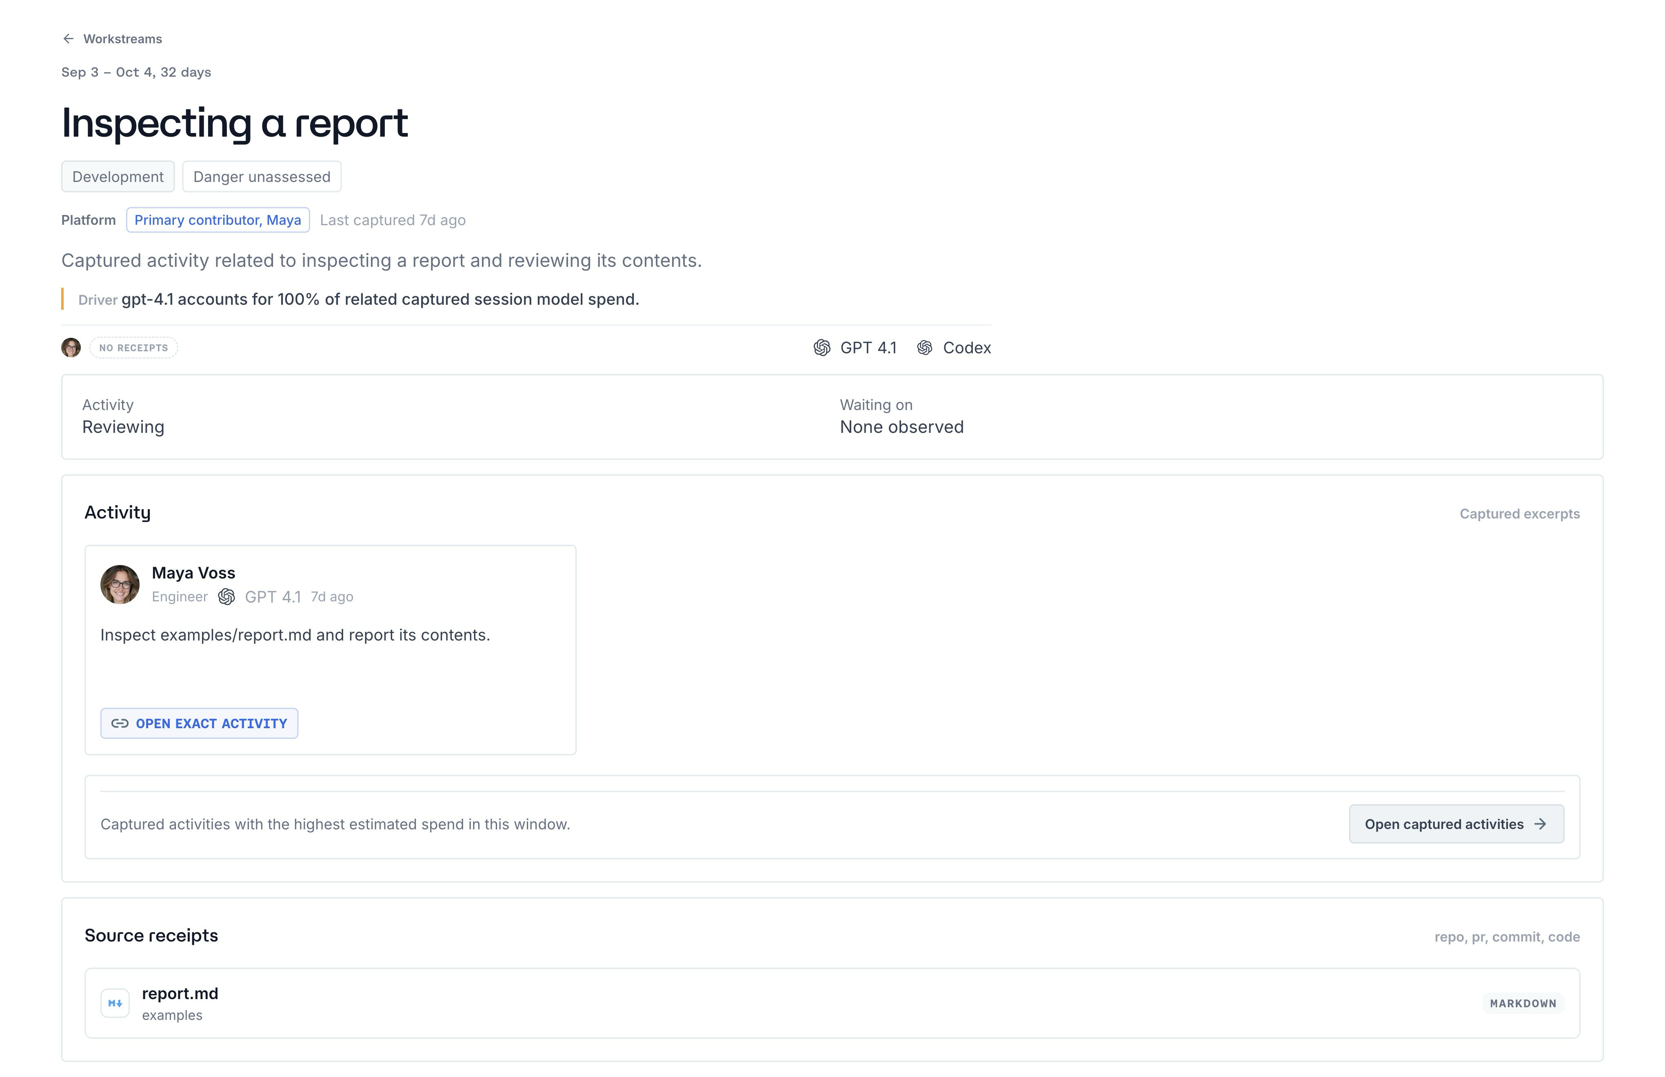
Task: Click the 'Sep 3 – Oct 4, 32 days' range
Action: [x=136, y=72]
